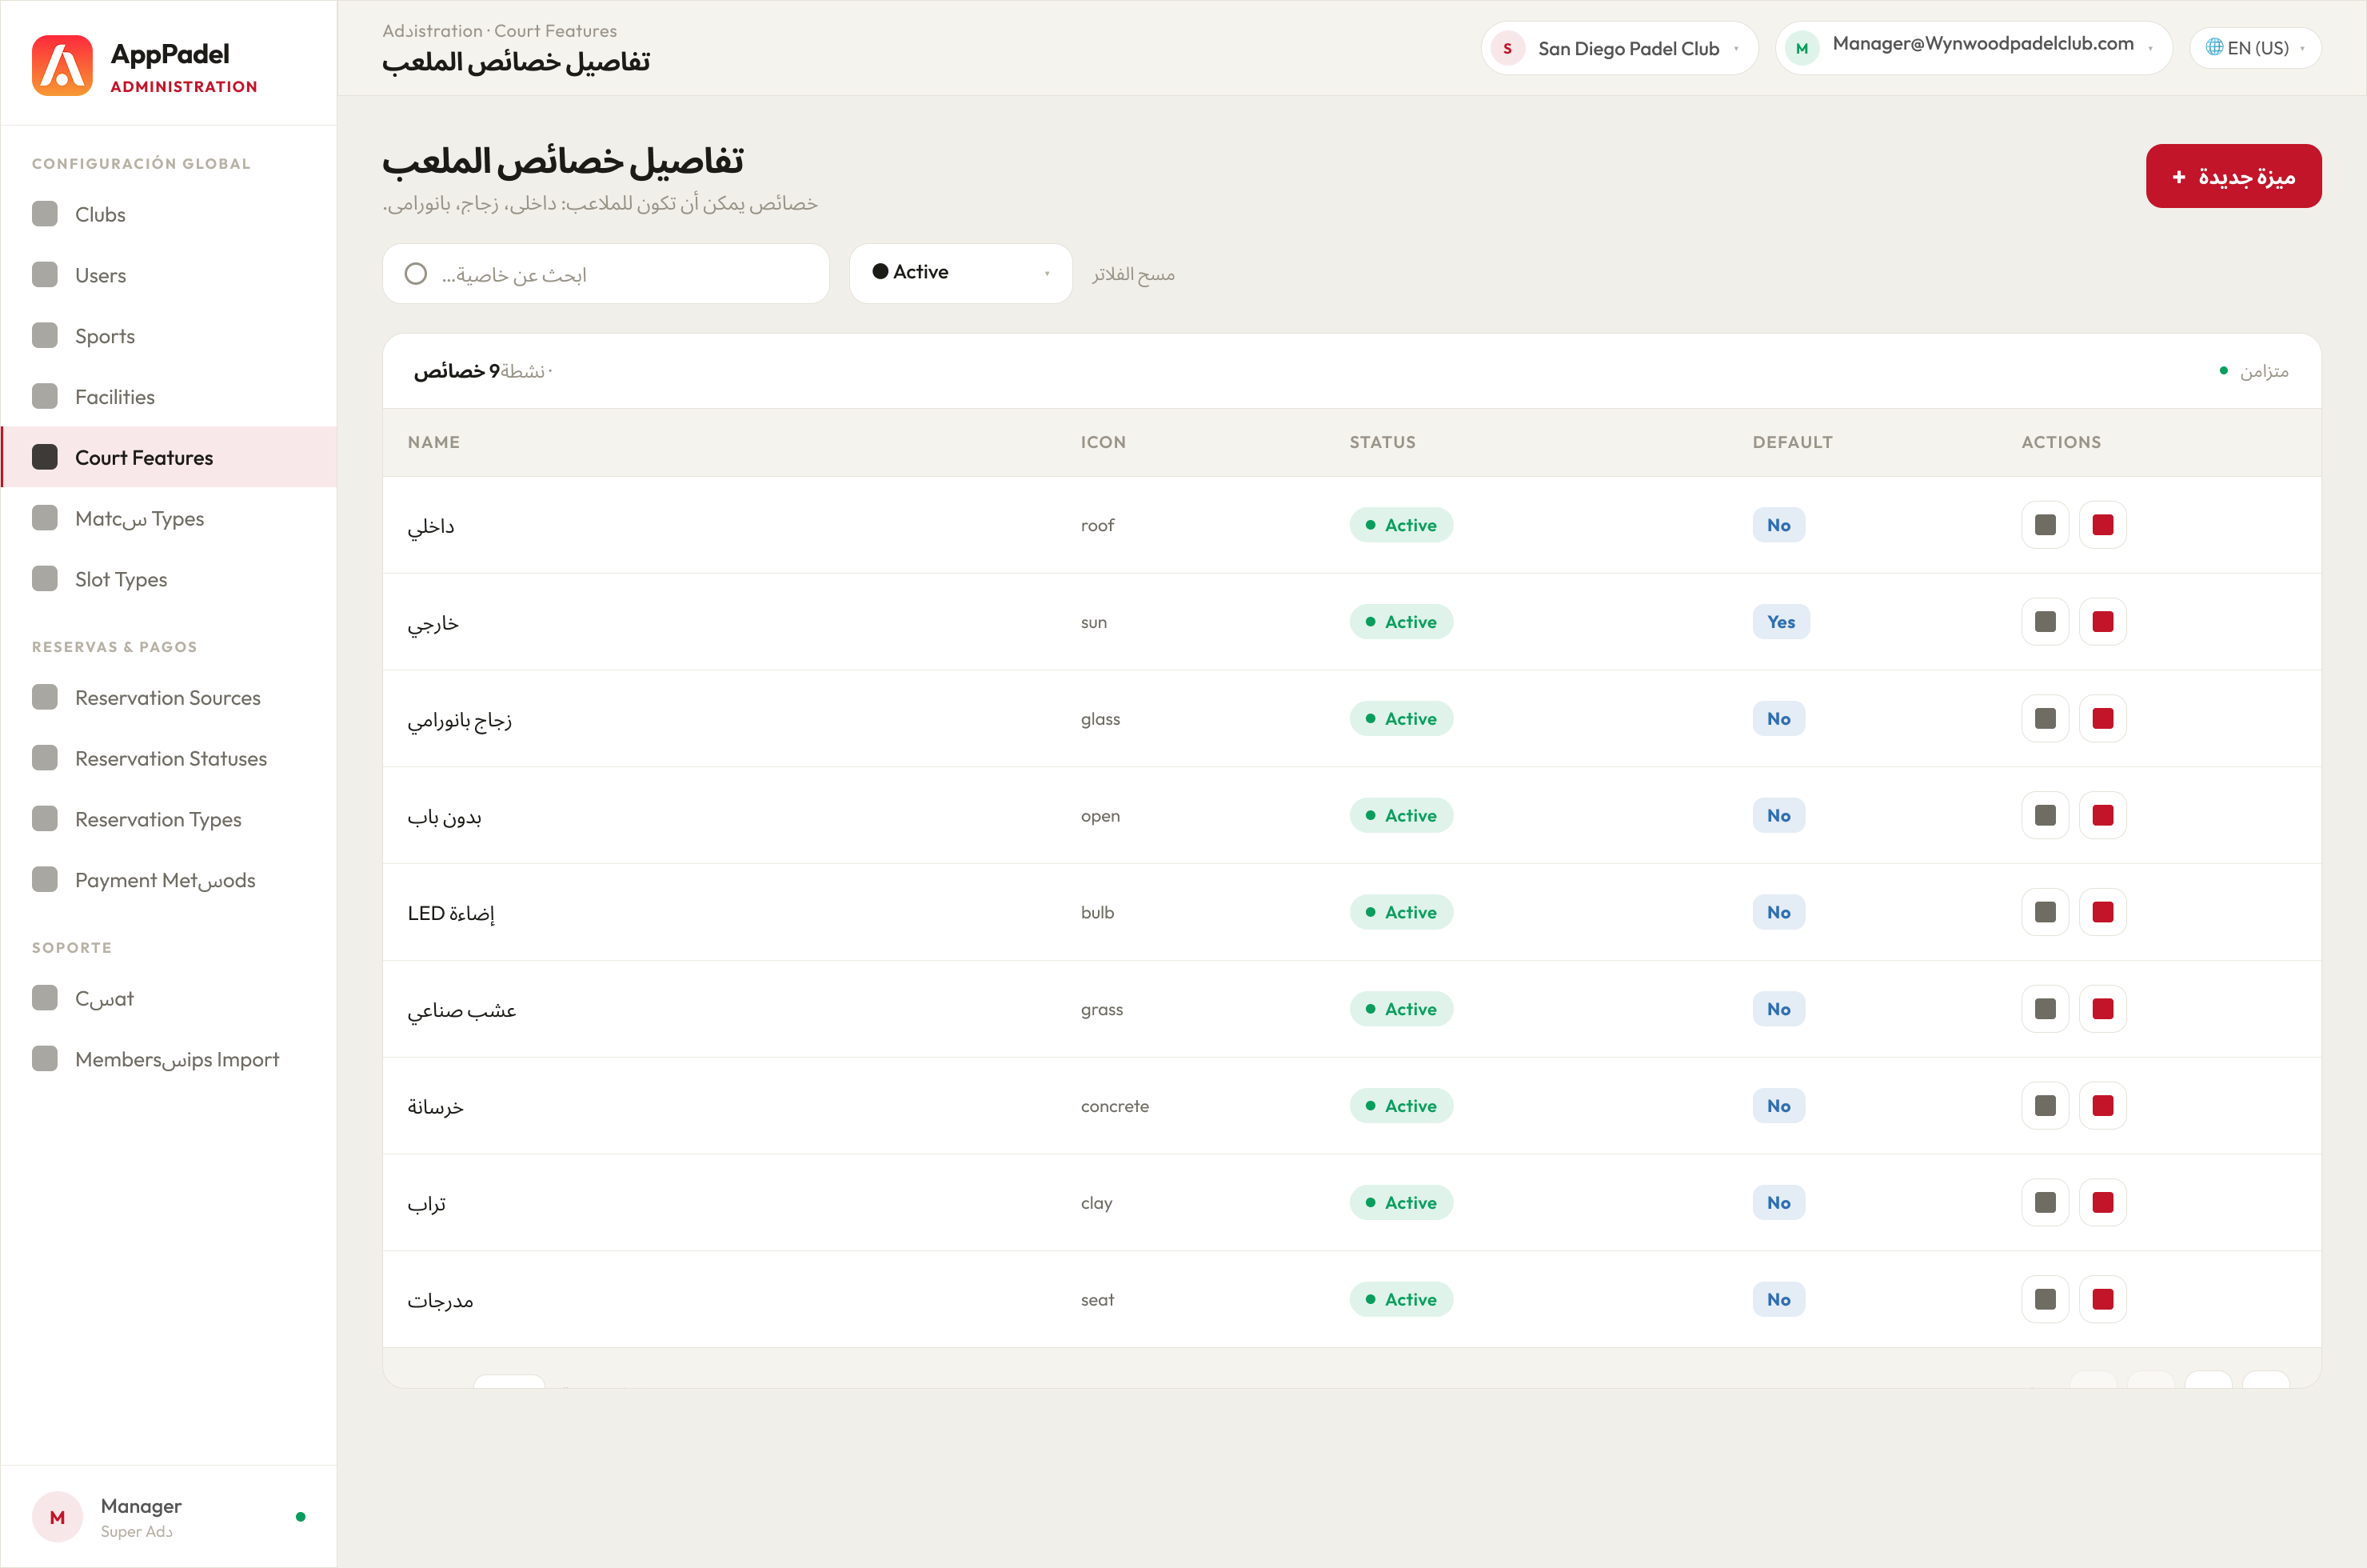Edit the خارجي feature
The width and height of the screenshot is (2367, 1568).
click(x=2046, y=622)
